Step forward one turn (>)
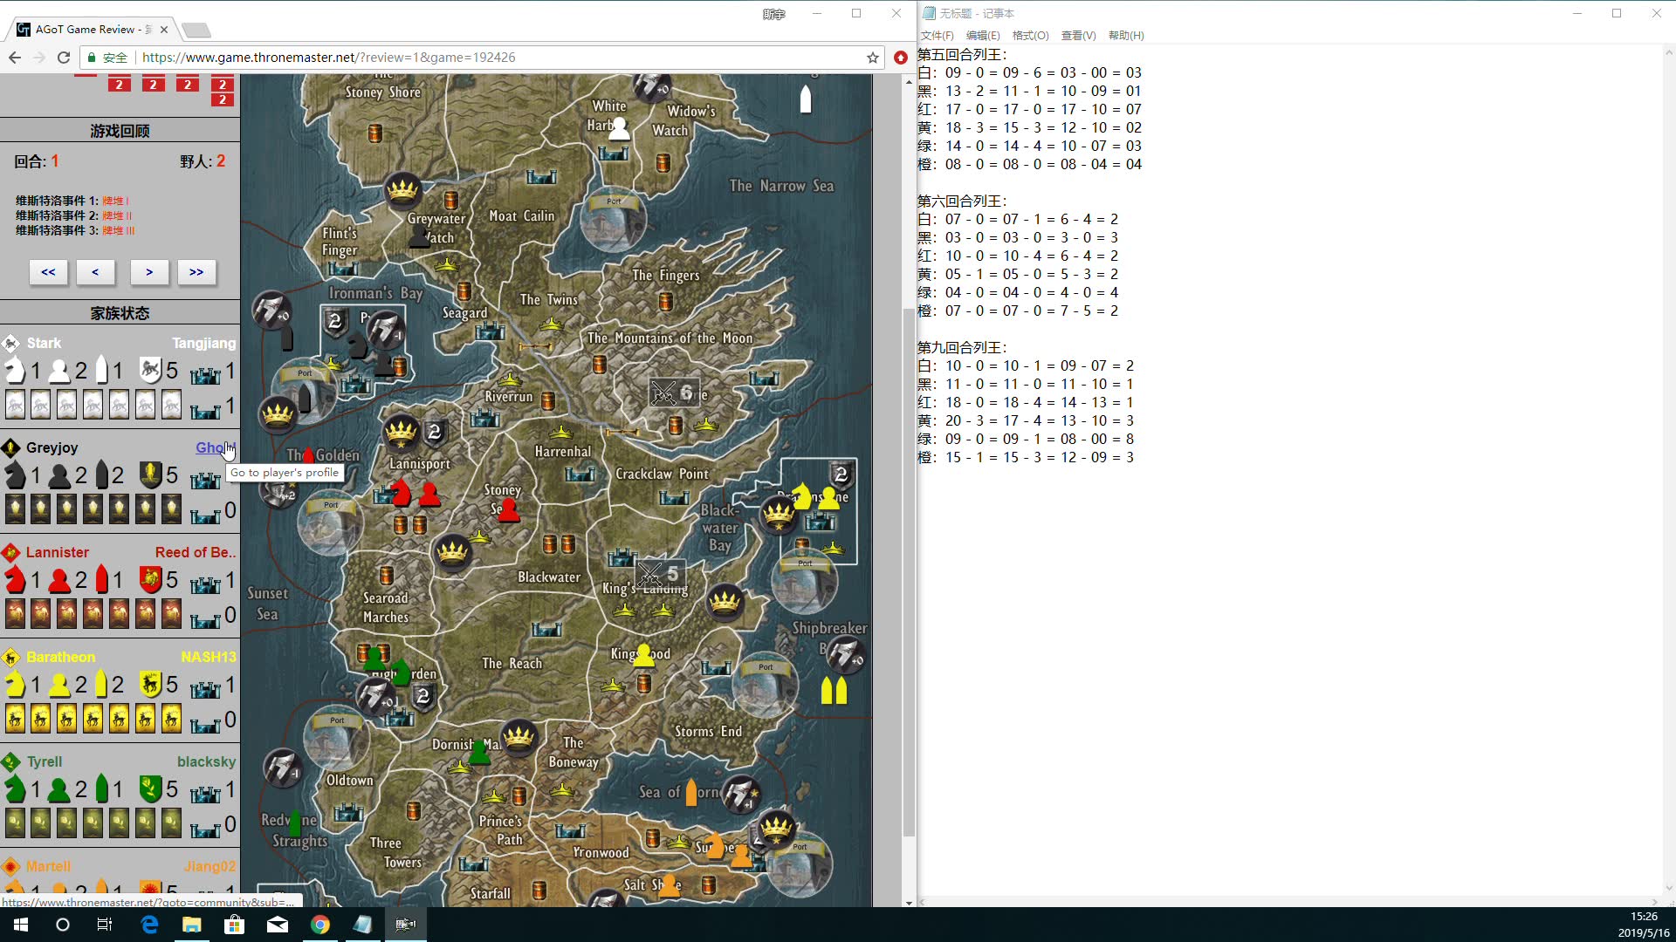This screenshot has width=1676, height=942. tap(149, 272)
